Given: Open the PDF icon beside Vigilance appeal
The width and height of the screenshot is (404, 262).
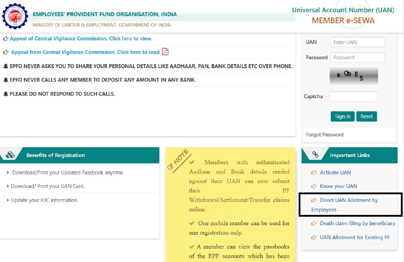Looking at the screenshot, I should point(165,52).
